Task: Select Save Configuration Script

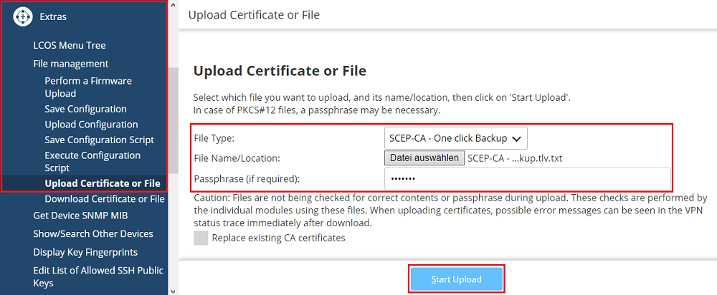Action: 99,140
